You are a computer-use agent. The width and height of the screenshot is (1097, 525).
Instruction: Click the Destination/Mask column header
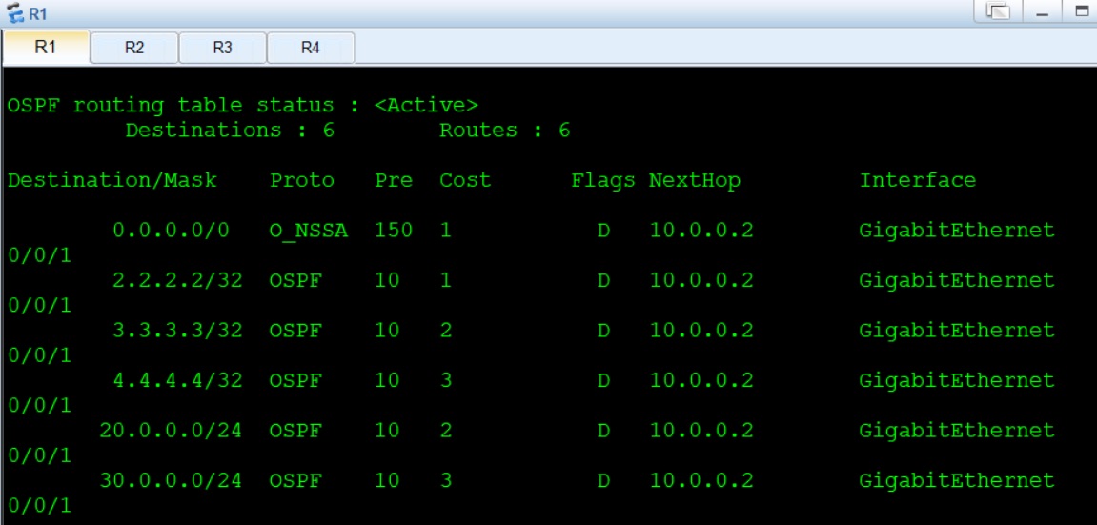112,180
